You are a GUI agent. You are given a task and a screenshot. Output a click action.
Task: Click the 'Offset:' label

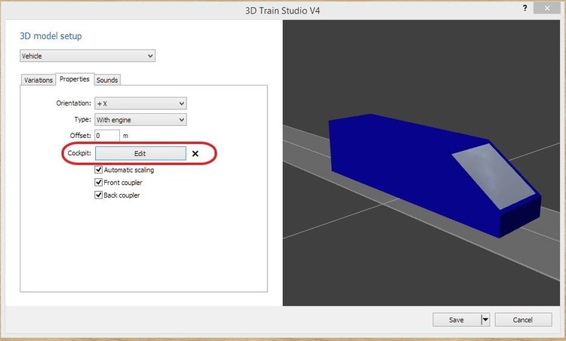[81, 136]
